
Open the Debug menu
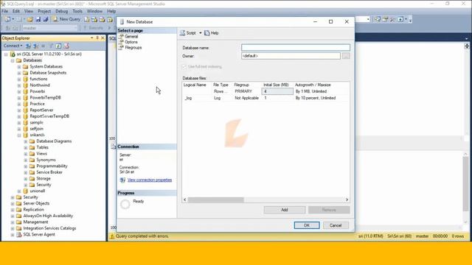(x=61, y=11)
